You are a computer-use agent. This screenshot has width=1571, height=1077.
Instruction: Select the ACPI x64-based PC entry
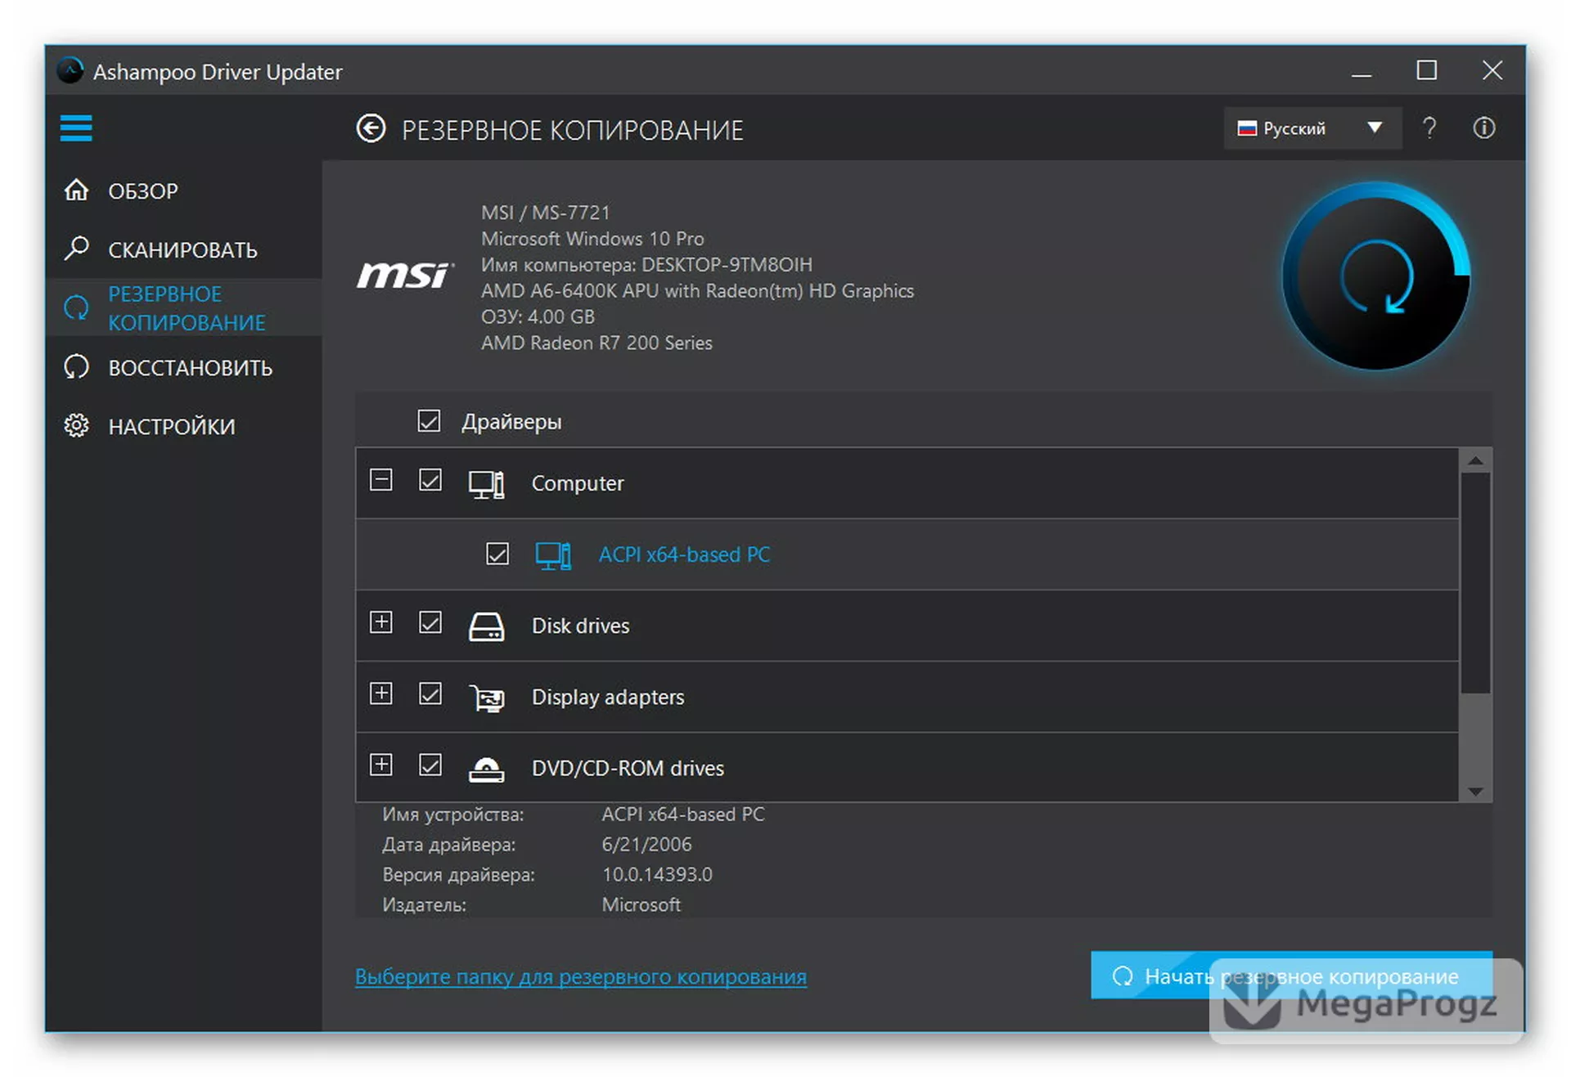[684, 554]
